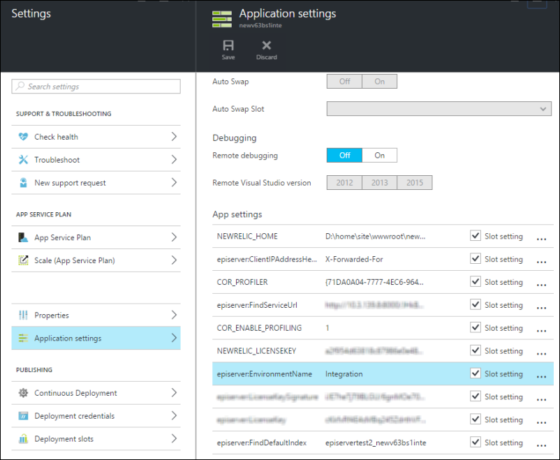This screenshot has height=460, width=560.
Task: Set Auto Swap to On
Action: [x=379, y=81]
